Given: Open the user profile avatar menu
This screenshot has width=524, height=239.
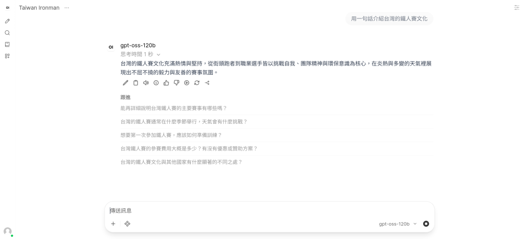Looking at the screenshot, I should click(8, 231).
